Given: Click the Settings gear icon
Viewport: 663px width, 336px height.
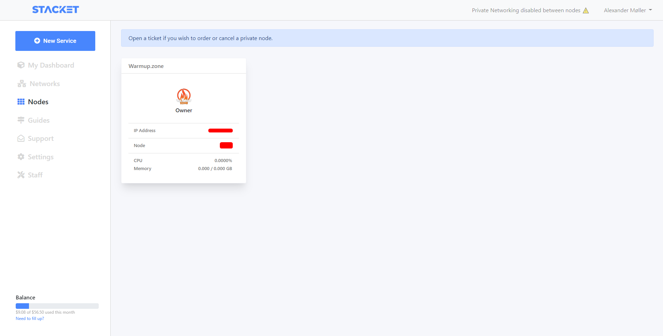Looking at the screenshot, I should click(21, 157).
